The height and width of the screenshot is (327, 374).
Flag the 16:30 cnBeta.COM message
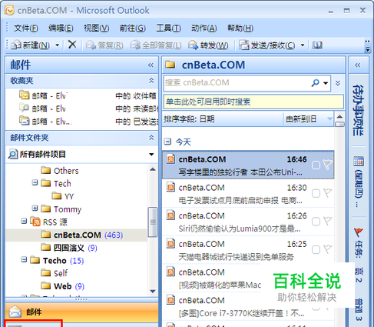pyautogui.click(x=327, y=193)
